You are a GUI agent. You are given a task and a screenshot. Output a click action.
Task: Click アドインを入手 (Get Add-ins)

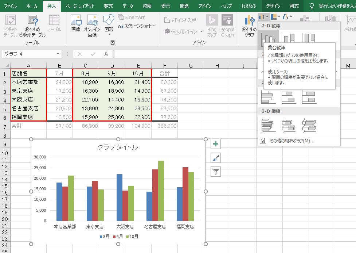coord(180,20)
